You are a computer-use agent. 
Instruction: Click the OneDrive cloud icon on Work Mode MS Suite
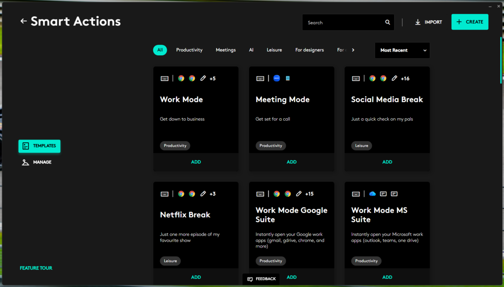coord(372,194)
